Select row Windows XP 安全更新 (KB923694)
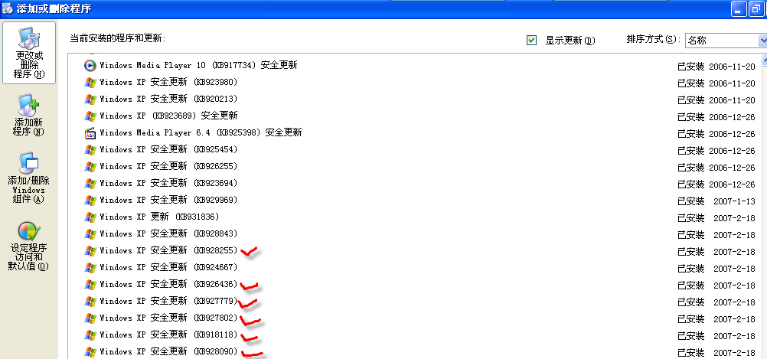This screenshot has height=359, width=767. point(419,184)
